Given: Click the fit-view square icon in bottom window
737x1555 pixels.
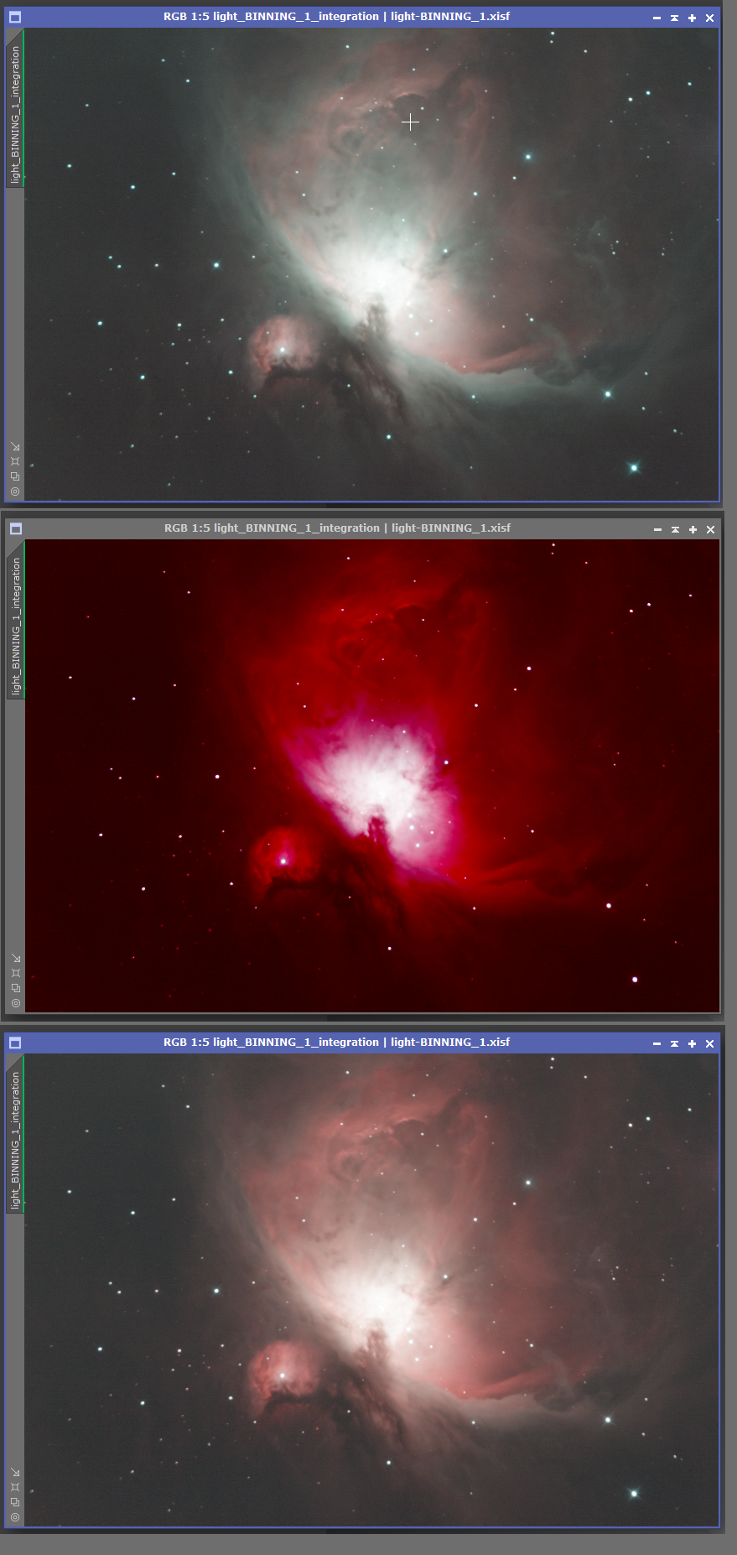Looking at the screenshot, I should coord(15,1487).
